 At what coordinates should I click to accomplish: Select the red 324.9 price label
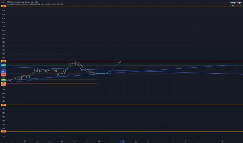click(3, 85)
